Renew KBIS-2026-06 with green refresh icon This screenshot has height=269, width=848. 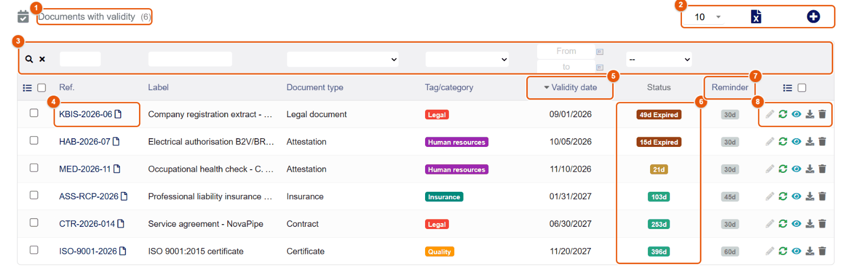783,114
